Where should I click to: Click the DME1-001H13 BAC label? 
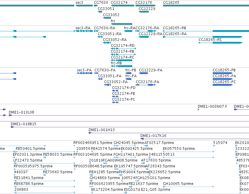coord(102,130)
